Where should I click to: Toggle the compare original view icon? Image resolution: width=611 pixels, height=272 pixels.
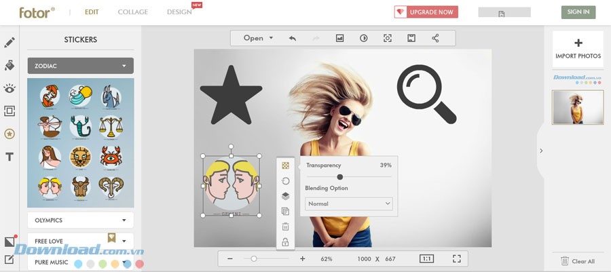(x=363, y=39)
